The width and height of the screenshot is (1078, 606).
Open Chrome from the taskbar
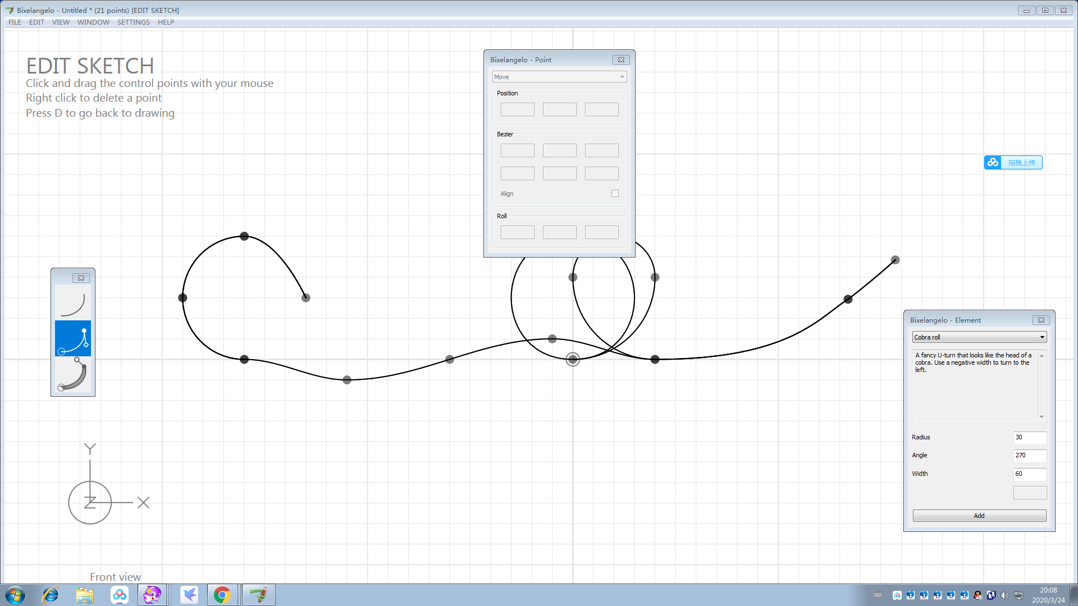(222, 595)
